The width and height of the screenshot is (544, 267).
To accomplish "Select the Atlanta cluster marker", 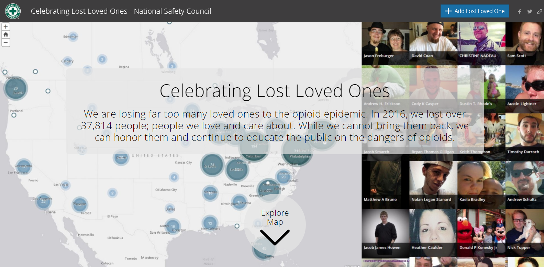I will (239, 202).
